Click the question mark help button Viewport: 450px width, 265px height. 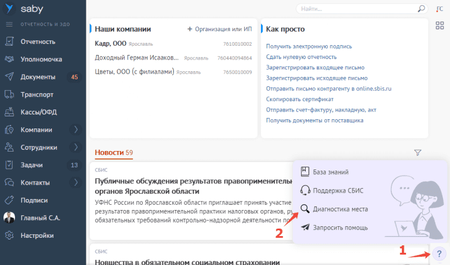click(x=439, y=254)
